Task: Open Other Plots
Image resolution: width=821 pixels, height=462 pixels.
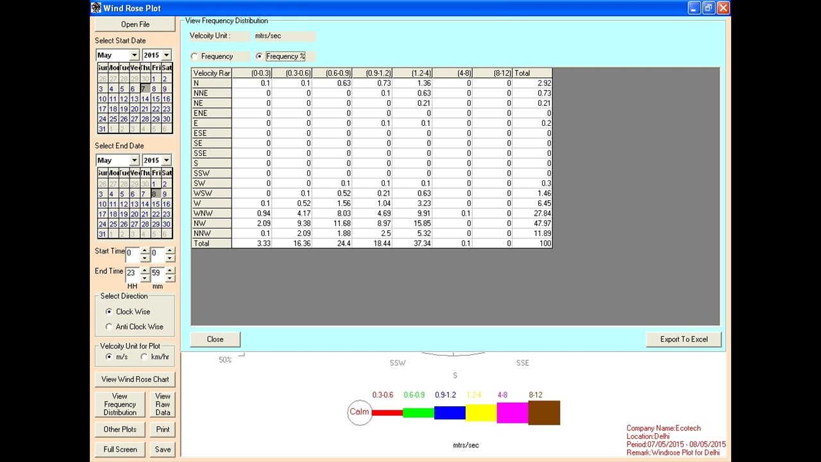Action: 120,429
